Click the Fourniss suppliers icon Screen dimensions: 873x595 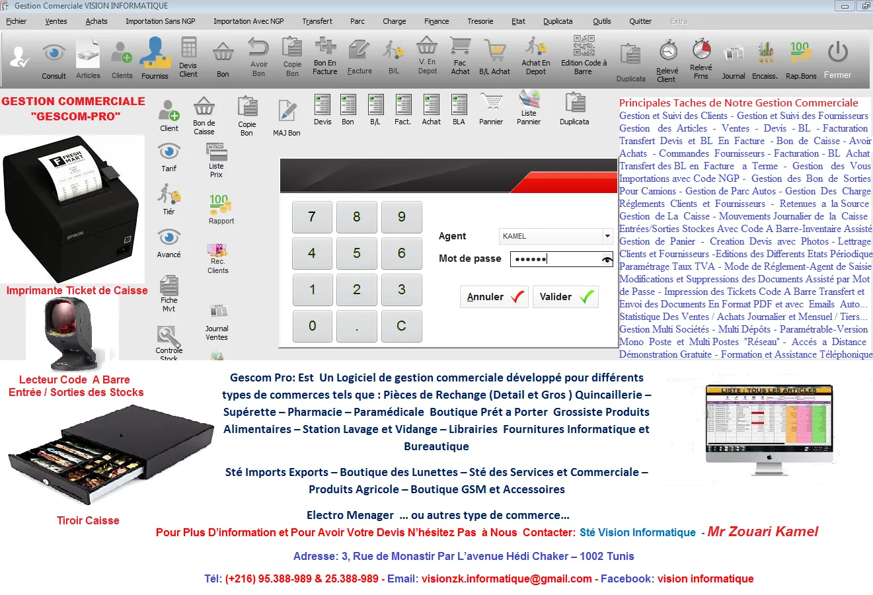coord(155,58)
